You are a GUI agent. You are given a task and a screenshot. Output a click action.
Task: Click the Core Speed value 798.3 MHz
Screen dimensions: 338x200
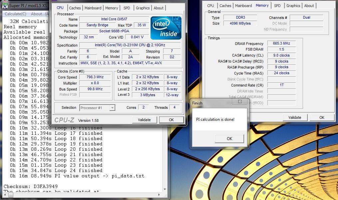(x=95, y=77)
